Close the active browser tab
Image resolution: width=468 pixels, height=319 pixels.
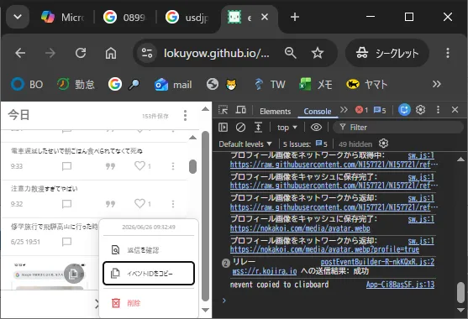click(x=265, y=17)
